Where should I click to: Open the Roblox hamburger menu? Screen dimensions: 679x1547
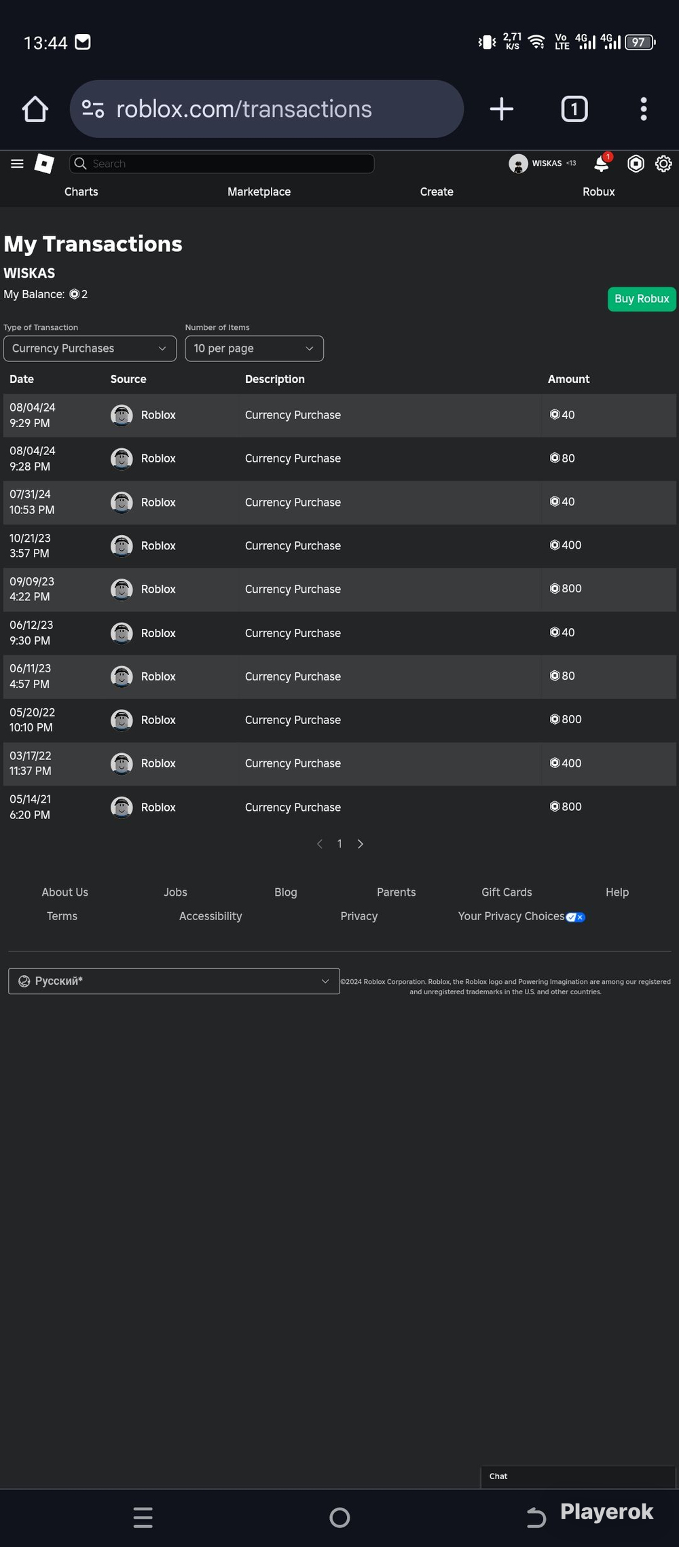point(17,164)
